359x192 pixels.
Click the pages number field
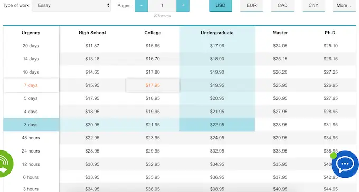[x=162, y=5]
